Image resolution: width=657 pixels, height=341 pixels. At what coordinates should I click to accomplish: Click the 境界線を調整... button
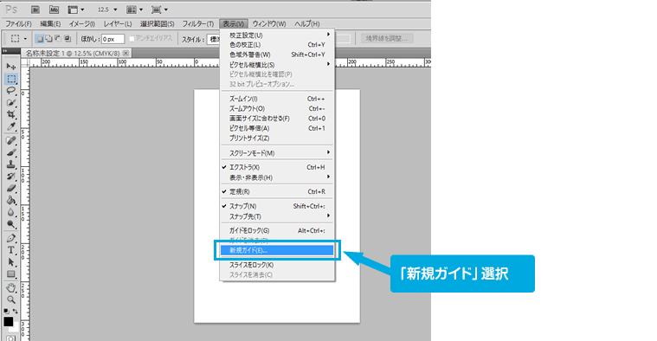click(387, 39)
